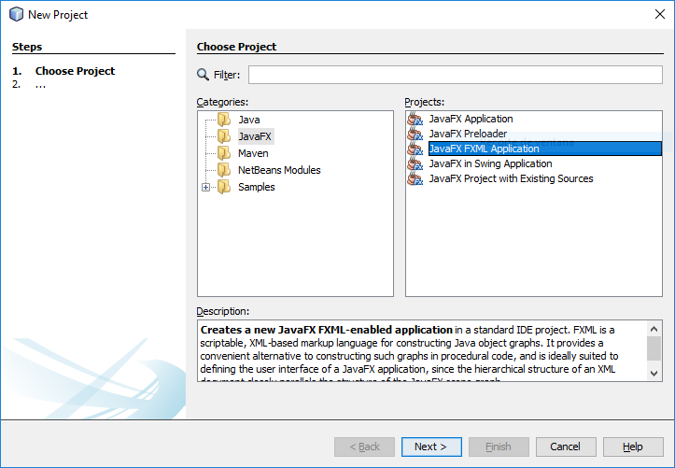Click the Java category folder icon
This screenshot has height=468, width=675.
point(223,120)
